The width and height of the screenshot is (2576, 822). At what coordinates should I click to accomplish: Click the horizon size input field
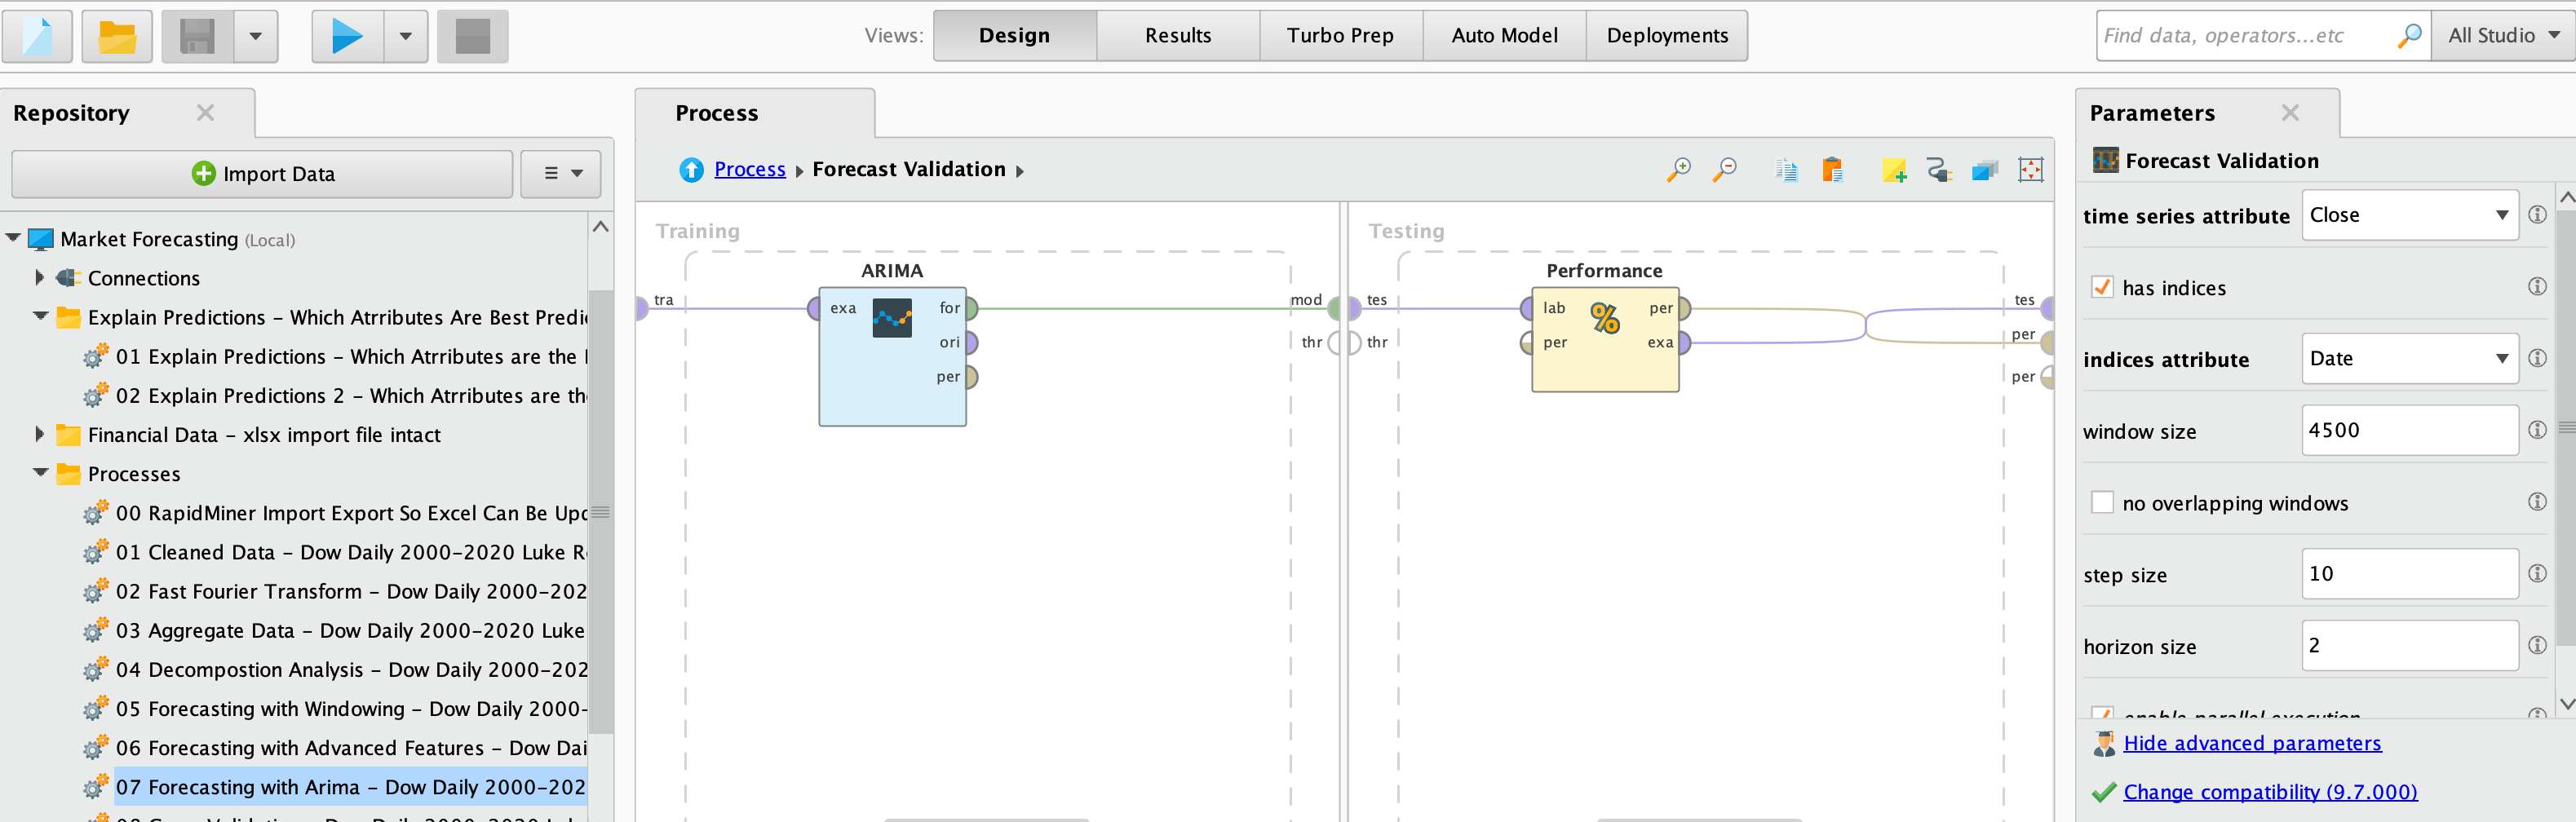pos(2410,645)
